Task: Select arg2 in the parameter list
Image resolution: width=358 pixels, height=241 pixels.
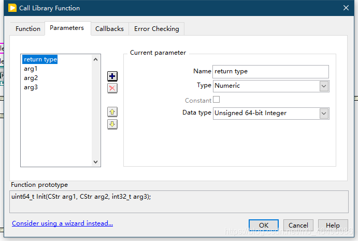Action: [31, 78]
